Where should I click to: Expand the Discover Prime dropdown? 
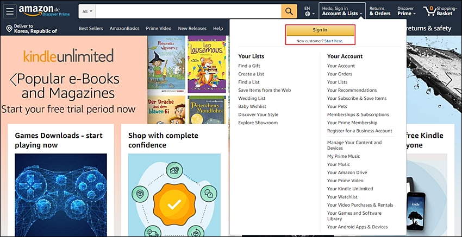(407, 11)
